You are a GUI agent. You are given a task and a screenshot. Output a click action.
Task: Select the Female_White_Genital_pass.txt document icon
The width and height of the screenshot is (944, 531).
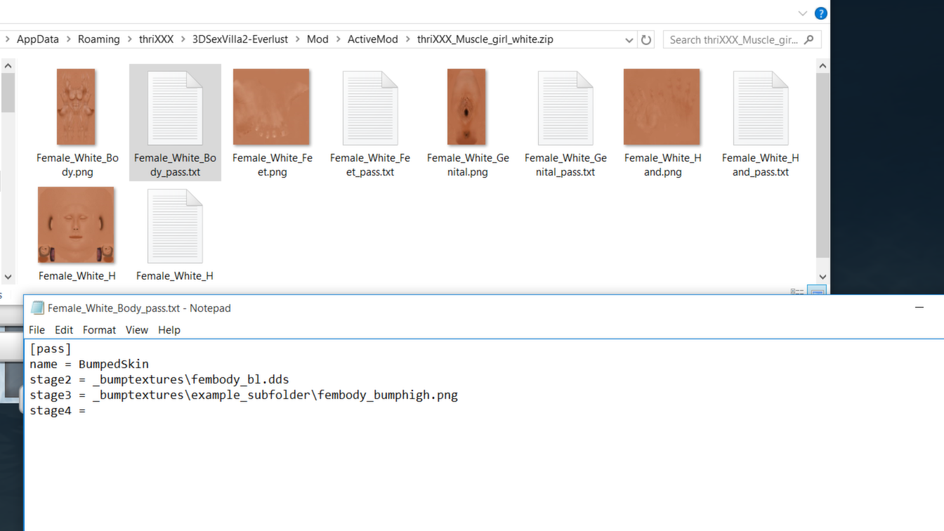(565, 107)
